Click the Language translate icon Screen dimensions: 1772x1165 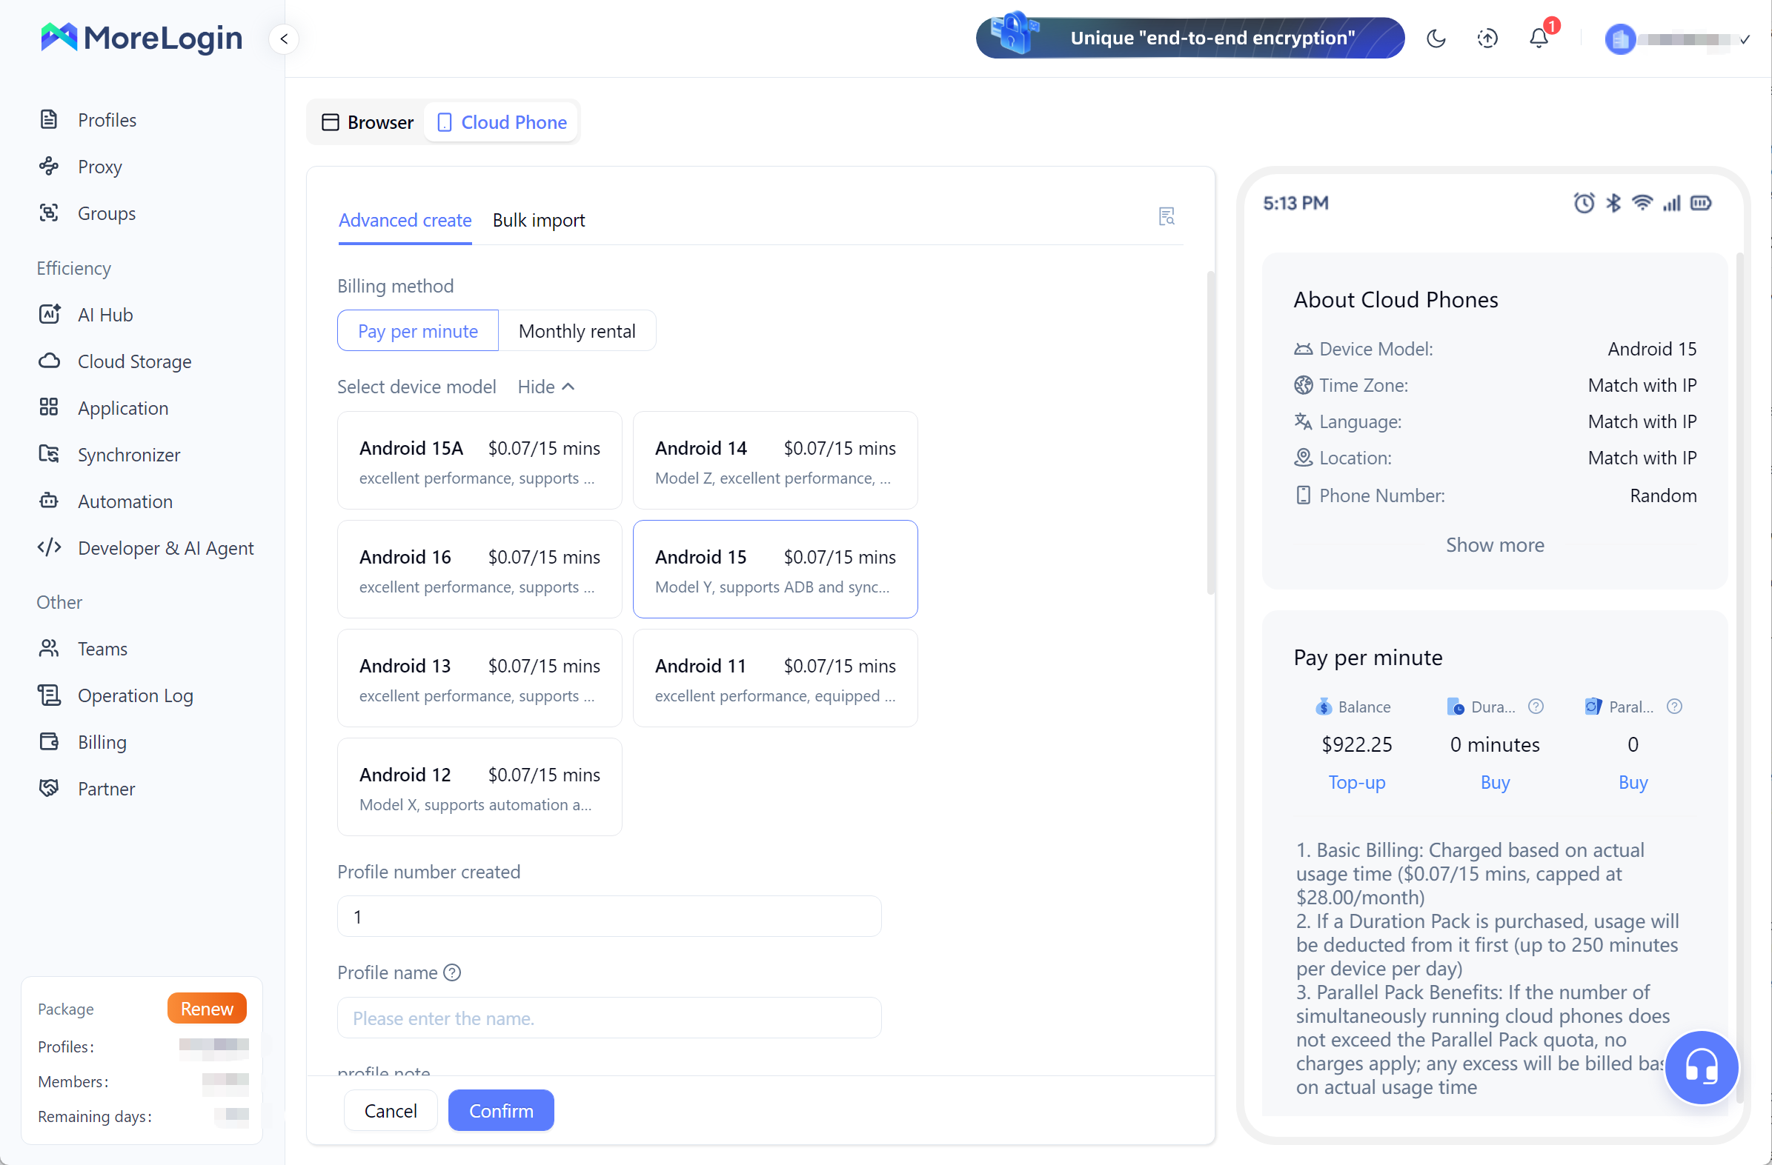[x=1303, y=422]
